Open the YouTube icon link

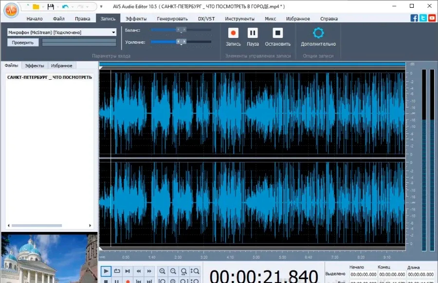coord(432,18)
